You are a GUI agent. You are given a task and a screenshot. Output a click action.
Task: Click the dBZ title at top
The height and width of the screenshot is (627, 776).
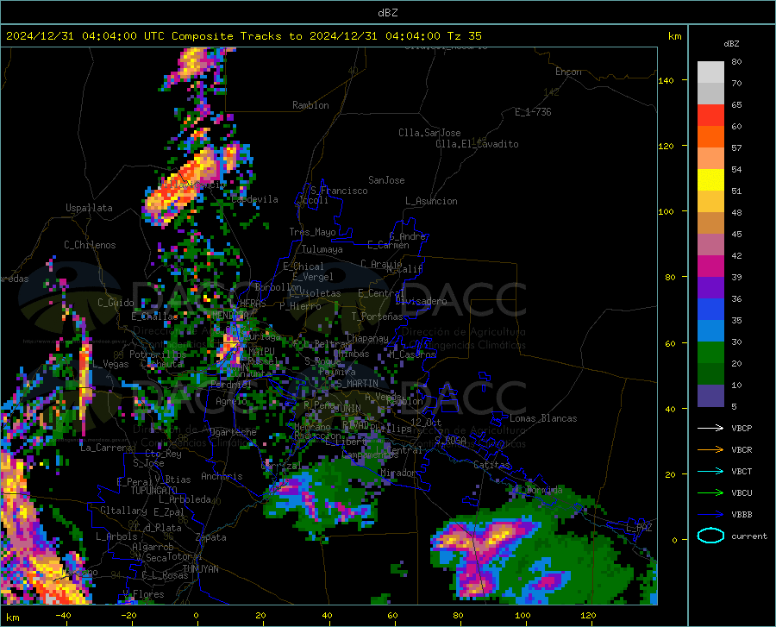pyautogui.click(x=387, y=13)
